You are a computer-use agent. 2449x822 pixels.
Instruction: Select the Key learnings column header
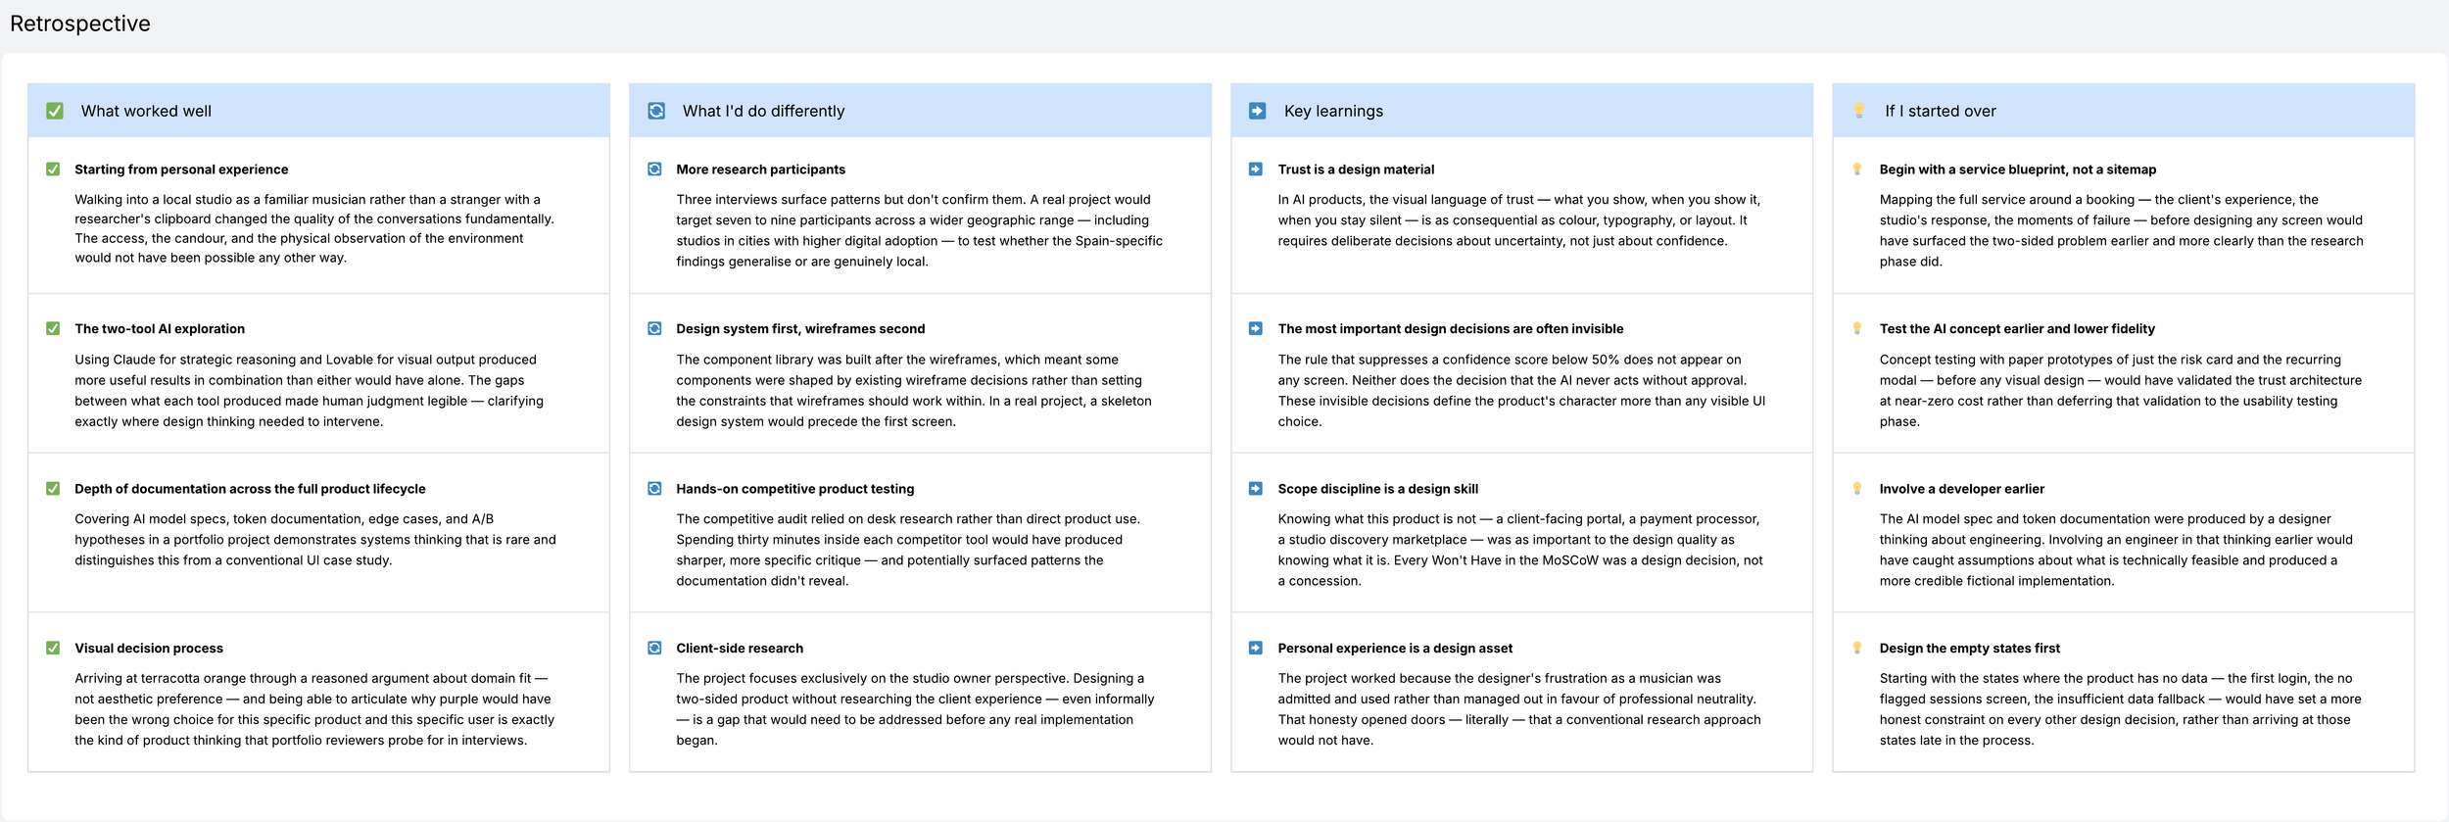(1521, 111)
